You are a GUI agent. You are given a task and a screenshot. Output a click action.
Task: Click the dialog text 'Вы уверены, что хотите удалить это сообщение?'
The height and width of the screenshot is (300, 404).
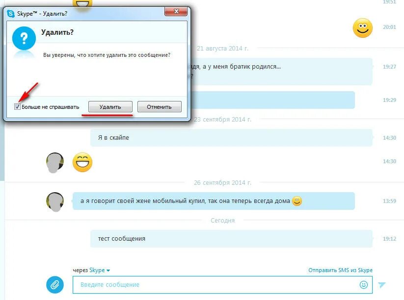click(x=107, y=55)
